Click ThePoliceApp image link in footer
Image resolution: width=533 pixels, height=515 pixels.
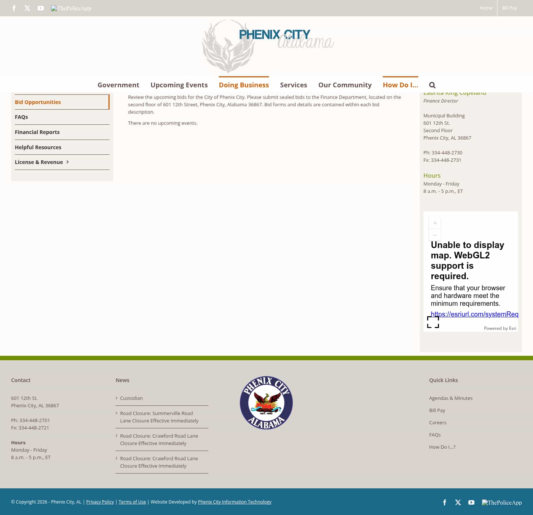pyautogui.click(x=502, y=502)
